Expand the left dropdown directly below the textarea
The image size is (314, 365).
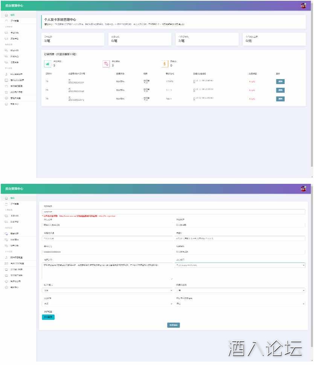[x=107, y=290]
